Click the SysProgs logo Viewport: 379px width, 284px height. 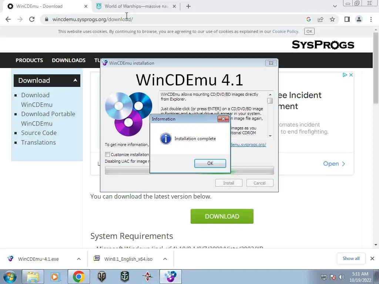coord(323,45)
